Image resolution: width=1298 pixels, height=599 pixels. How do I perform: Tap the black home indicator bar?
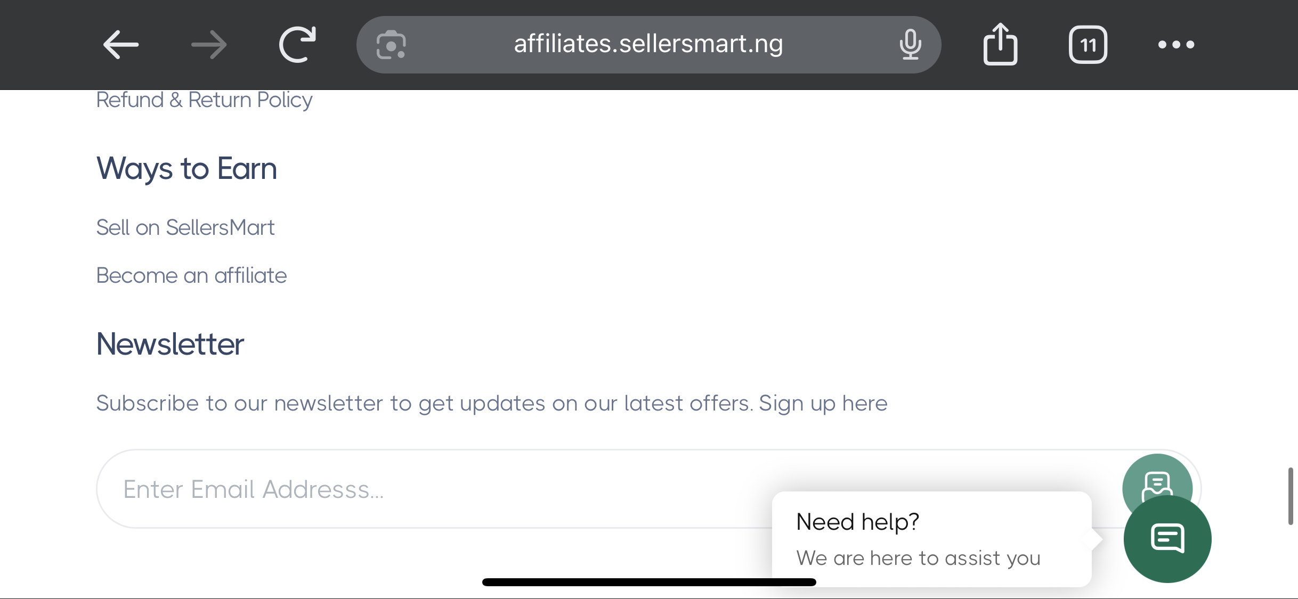click(x=649, y=582)
